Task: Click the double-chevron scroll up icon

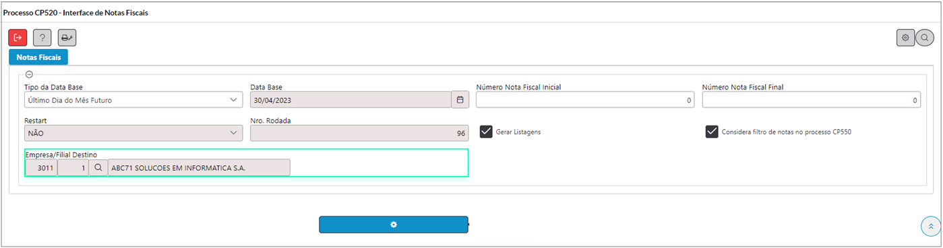Action: 930,226
